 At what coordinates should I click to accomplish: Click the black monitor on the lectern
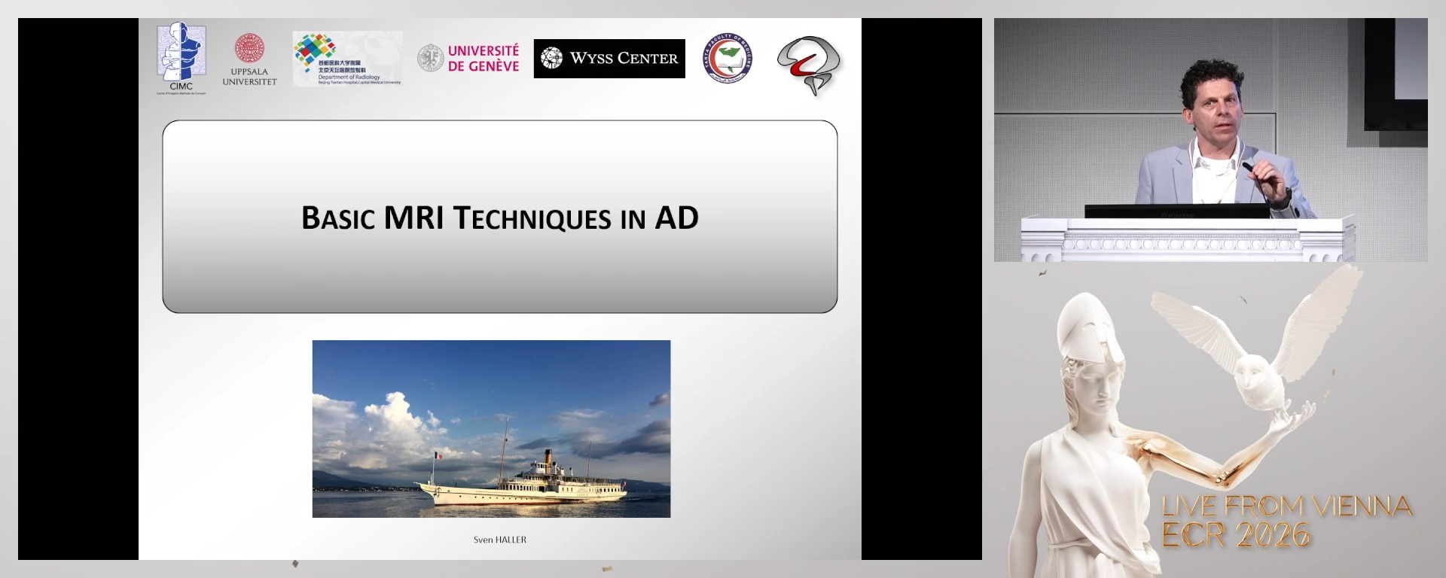click(1176, 211)
